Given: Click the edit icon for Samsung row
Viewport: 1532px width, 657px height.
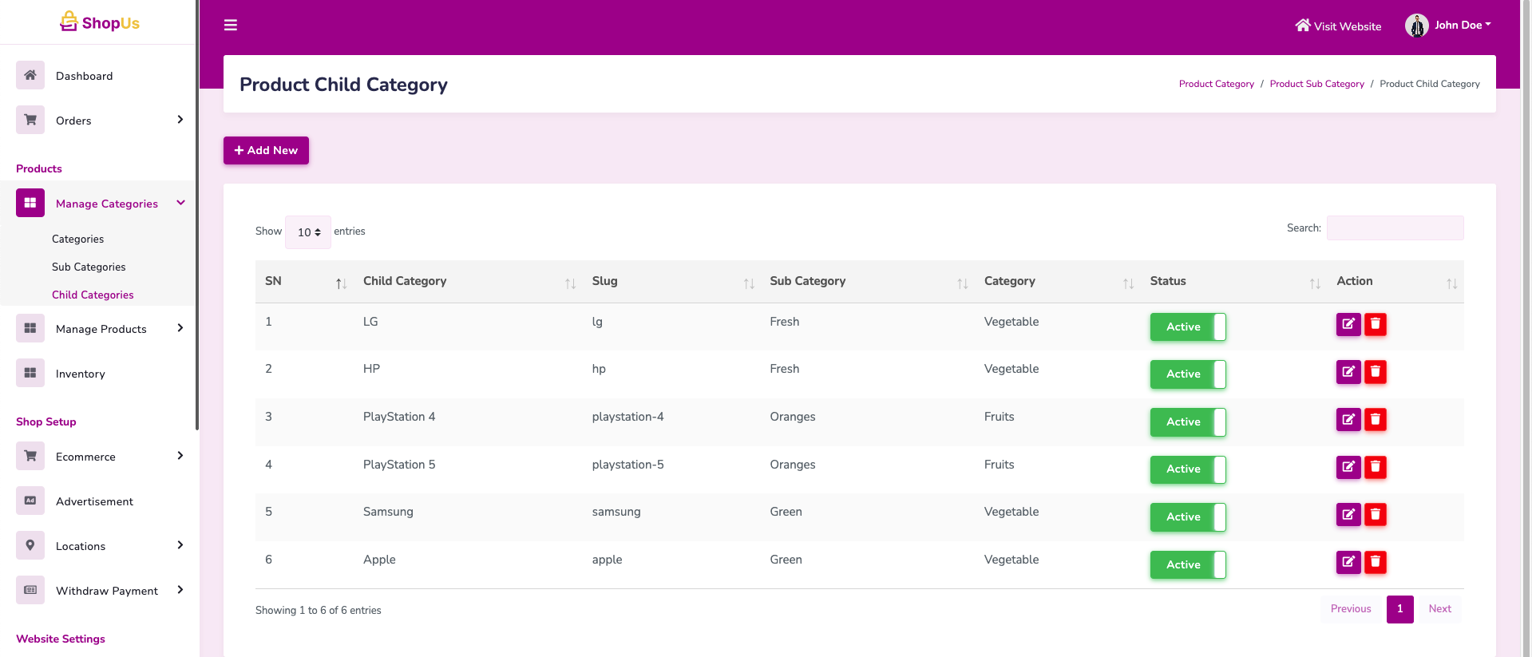Looking at the screenshot, I should point(1348,515).
